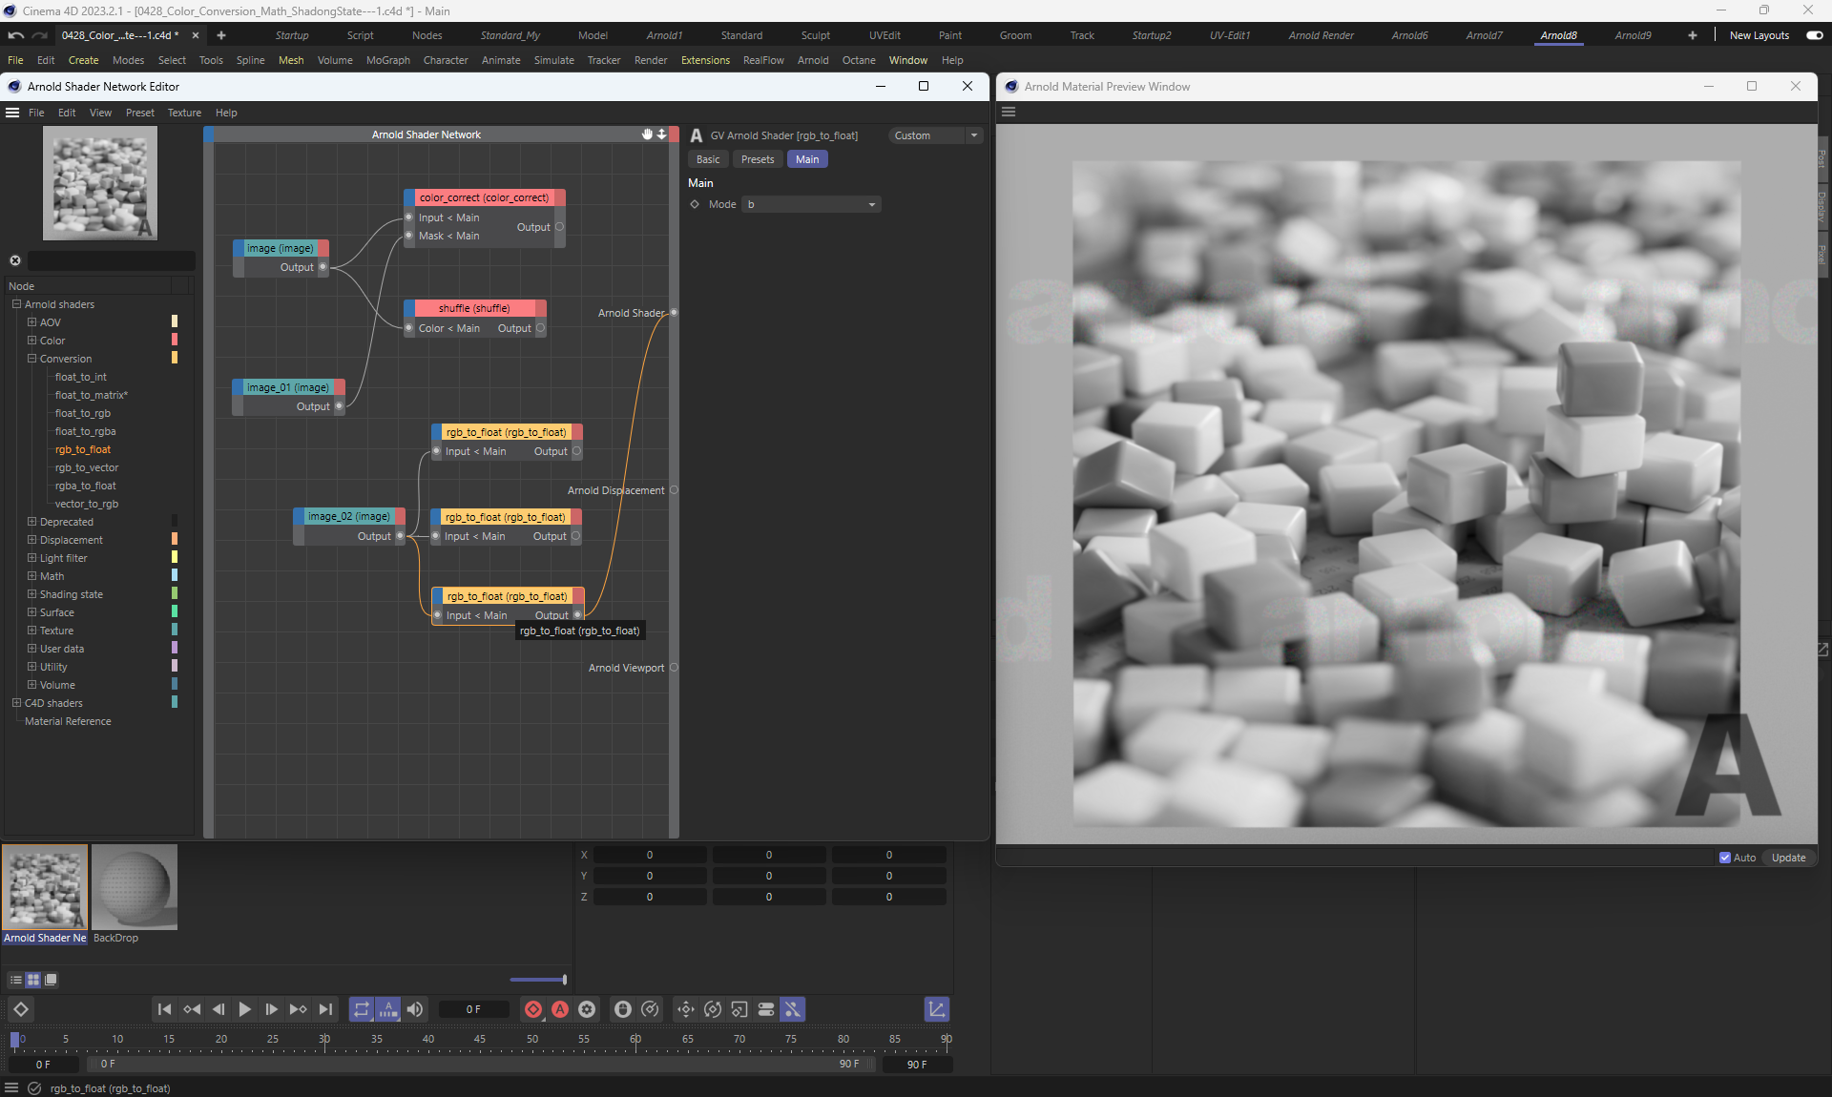Click the record active objects keyframe button
Viewport: 1832px width, 1097px height.
533,1009
